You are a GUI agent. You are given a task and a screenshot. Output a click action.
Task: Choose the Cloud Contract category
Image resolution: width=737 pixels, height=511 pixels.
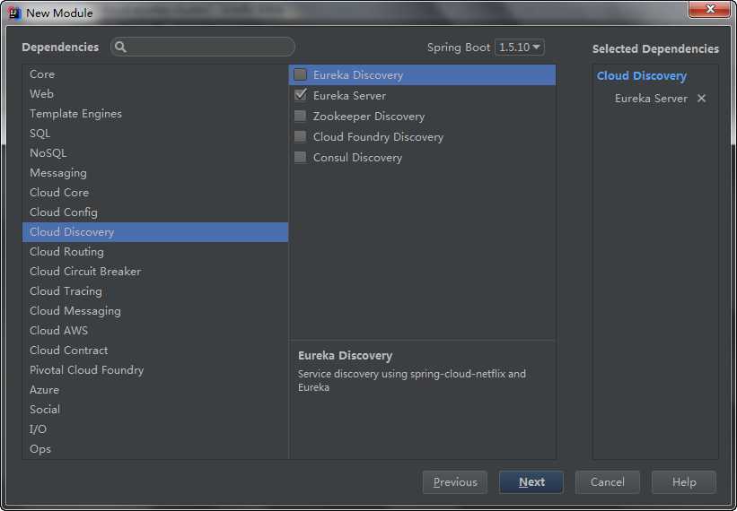click(x=155, y=350)
